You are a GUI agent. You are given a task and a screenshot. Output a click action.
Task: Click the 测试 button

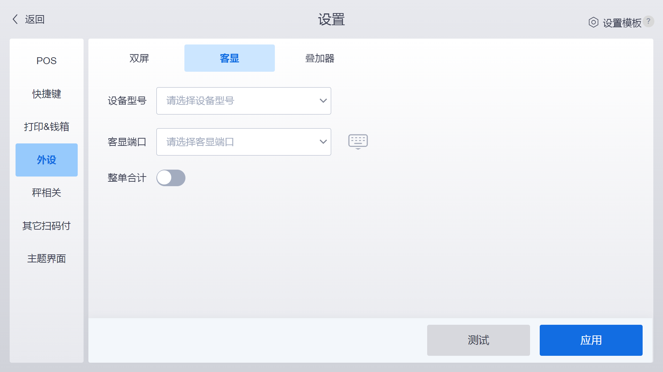479,340
